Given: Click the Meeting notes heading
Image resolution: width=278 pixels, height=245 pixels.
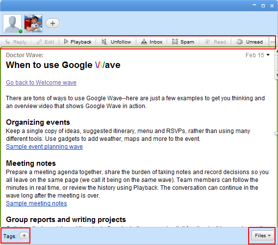Looking at the screenshot, I should pos(31,163).
